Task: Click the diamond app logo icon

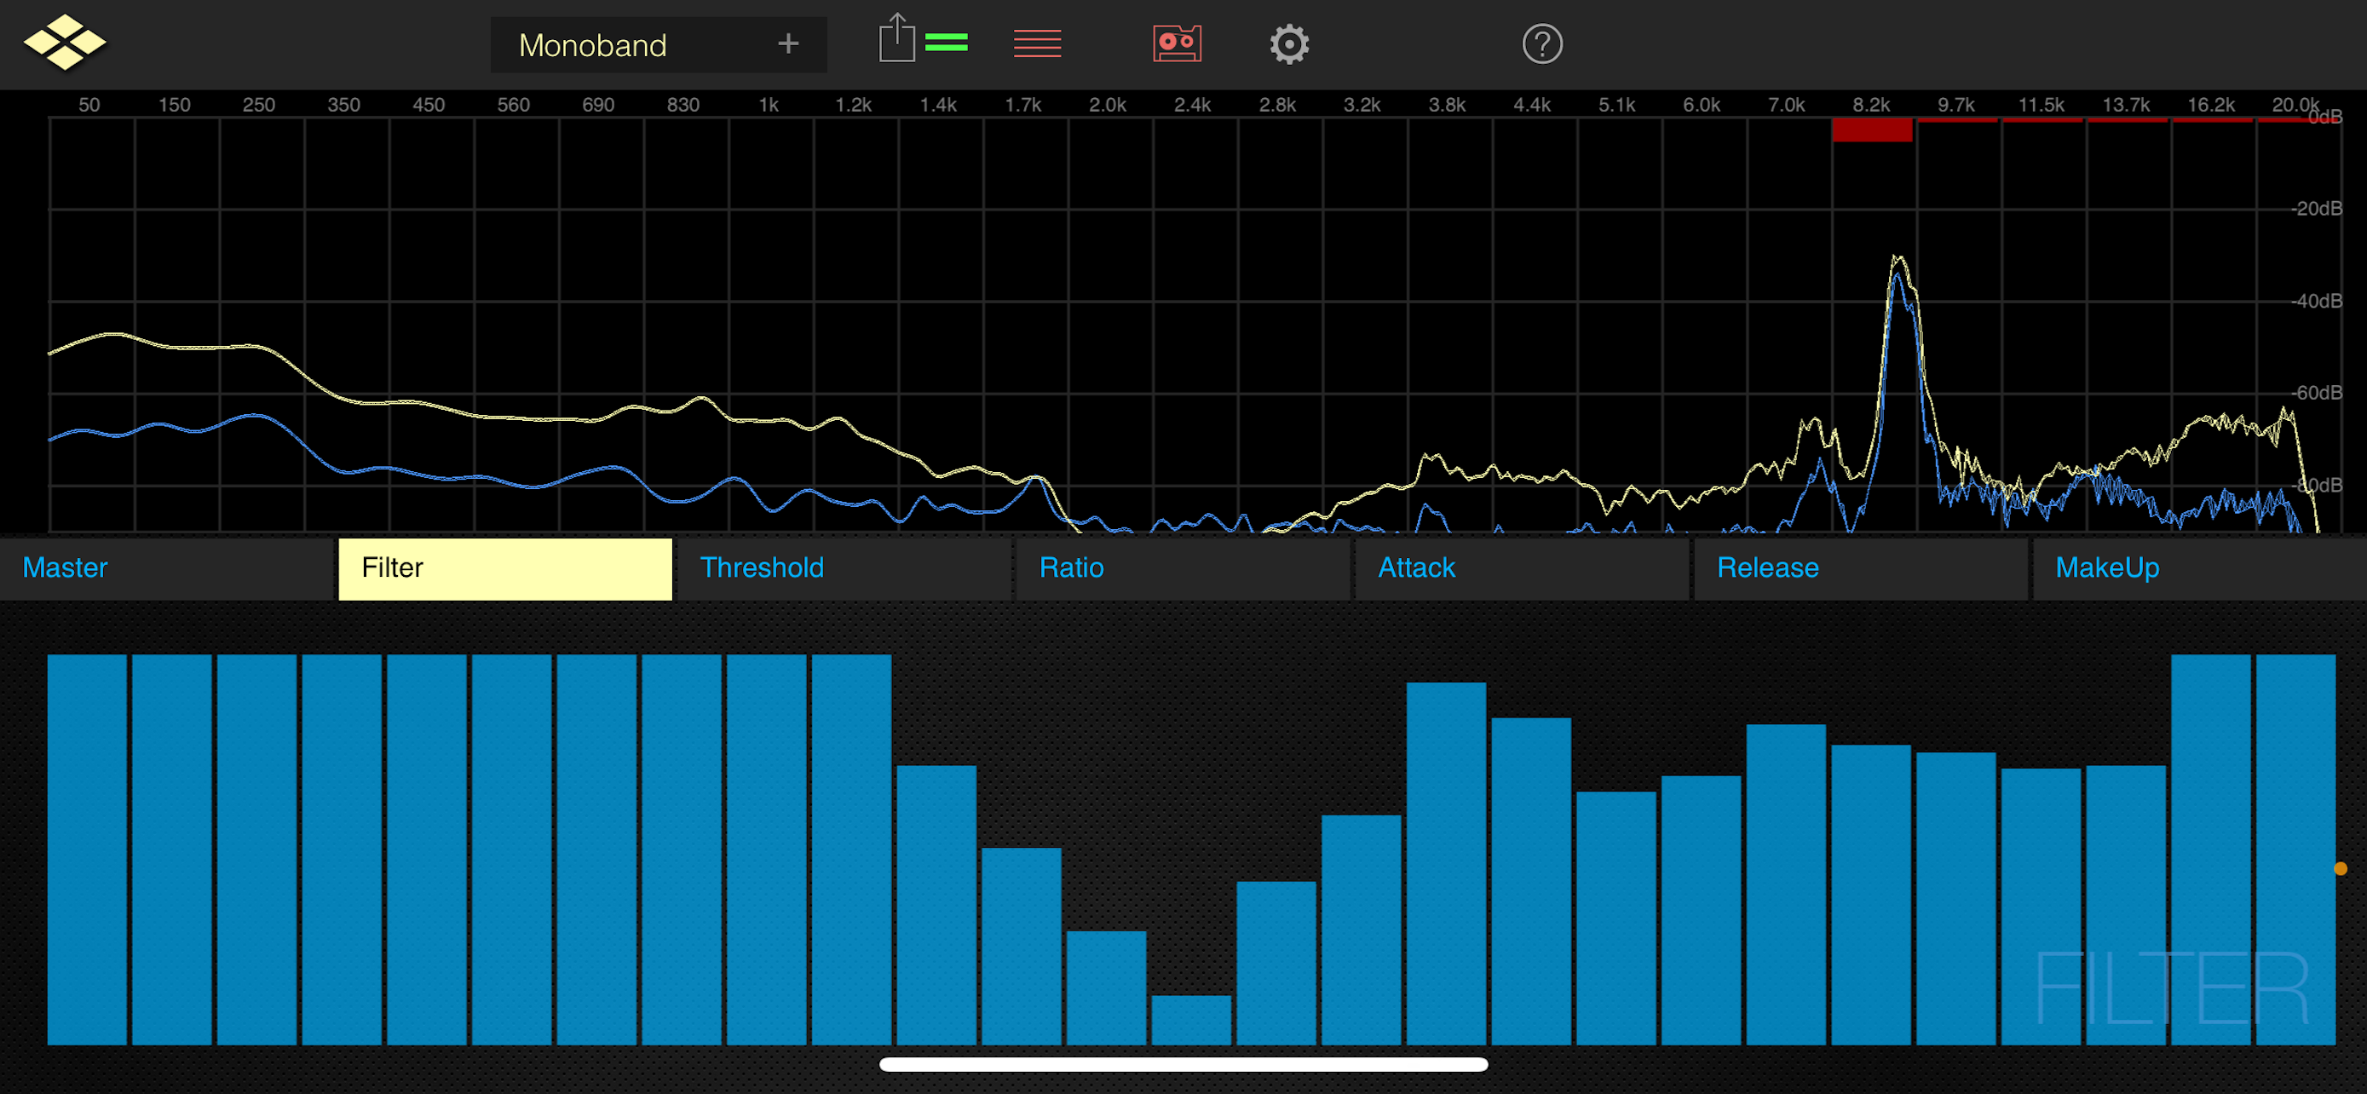Action: pyautogui.click(x=64, y=43)
